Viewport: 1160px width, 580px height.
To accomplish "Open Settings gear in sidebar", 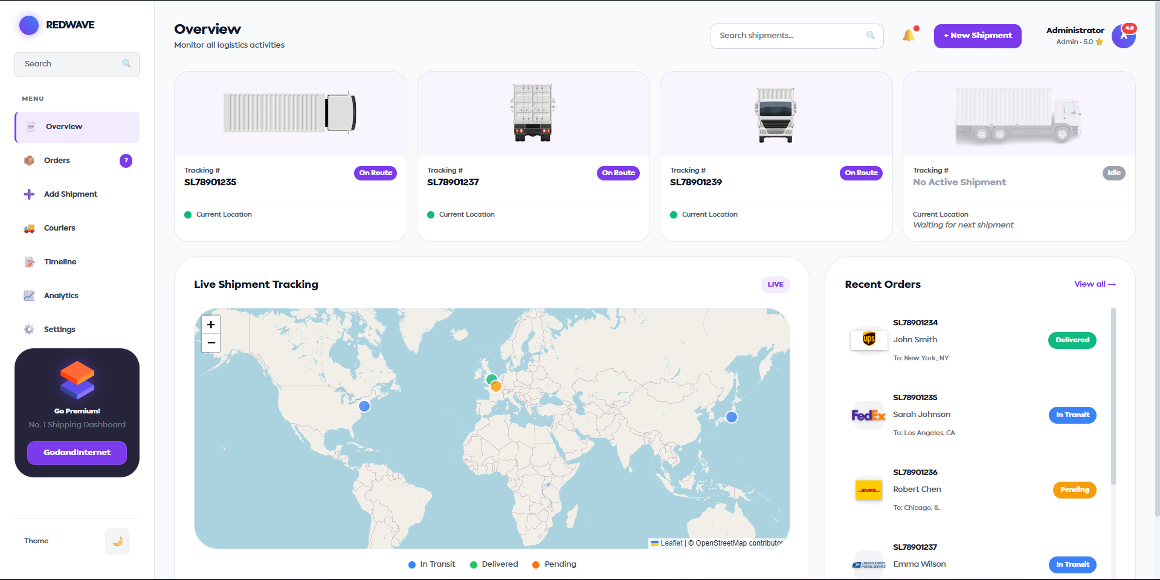I will click(x=29, y=330).
